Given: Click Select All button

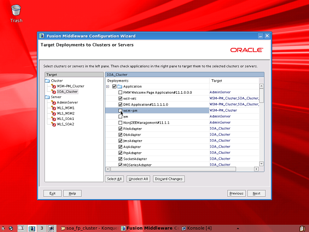Looking at the screenshot, I should click(x=114, y=179).
